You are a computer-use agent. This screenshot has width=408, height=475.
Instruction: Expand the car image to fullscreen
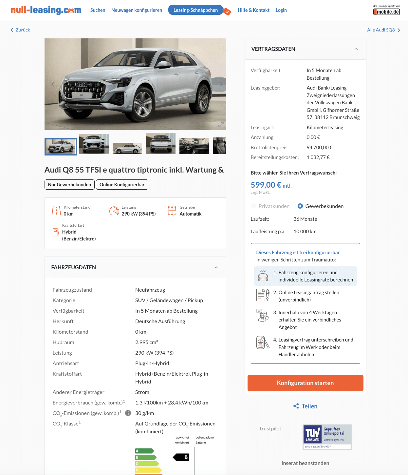[x=221, y=125]
